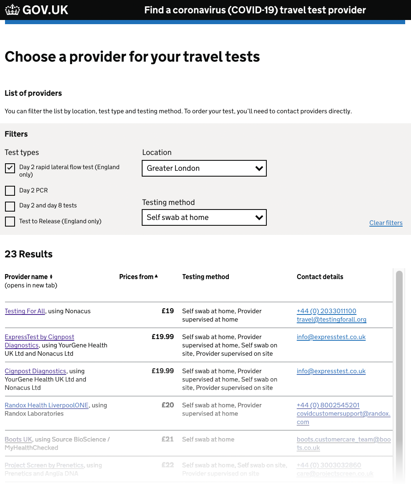Enable Day 2 and day 8 tests
411x484 pixels.
pos(10,206)
